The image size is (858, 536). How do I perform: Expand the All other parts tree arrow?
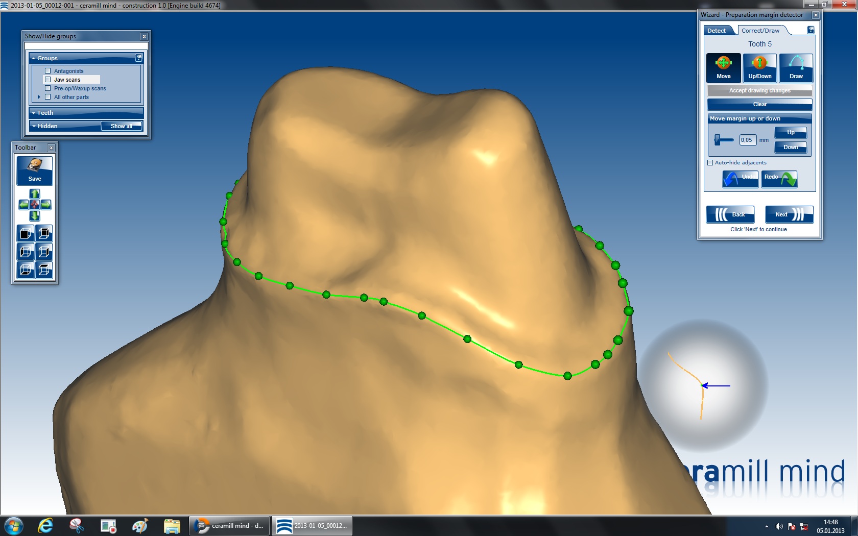click(x=39, y=97)
